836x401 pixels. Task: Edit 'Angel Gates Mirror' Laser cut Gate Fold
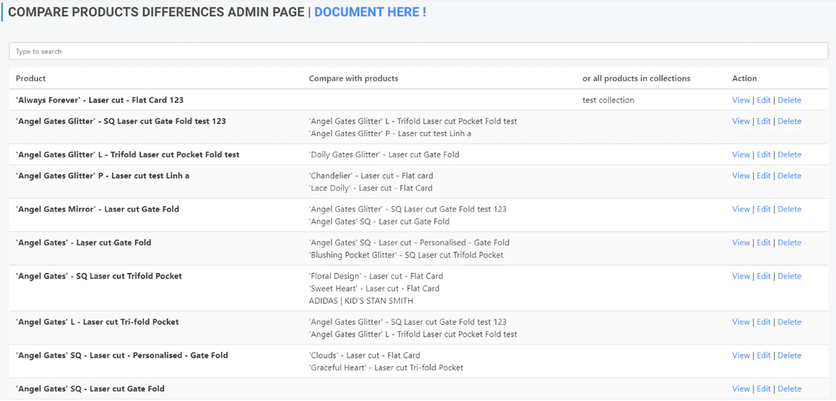point(763,209)
